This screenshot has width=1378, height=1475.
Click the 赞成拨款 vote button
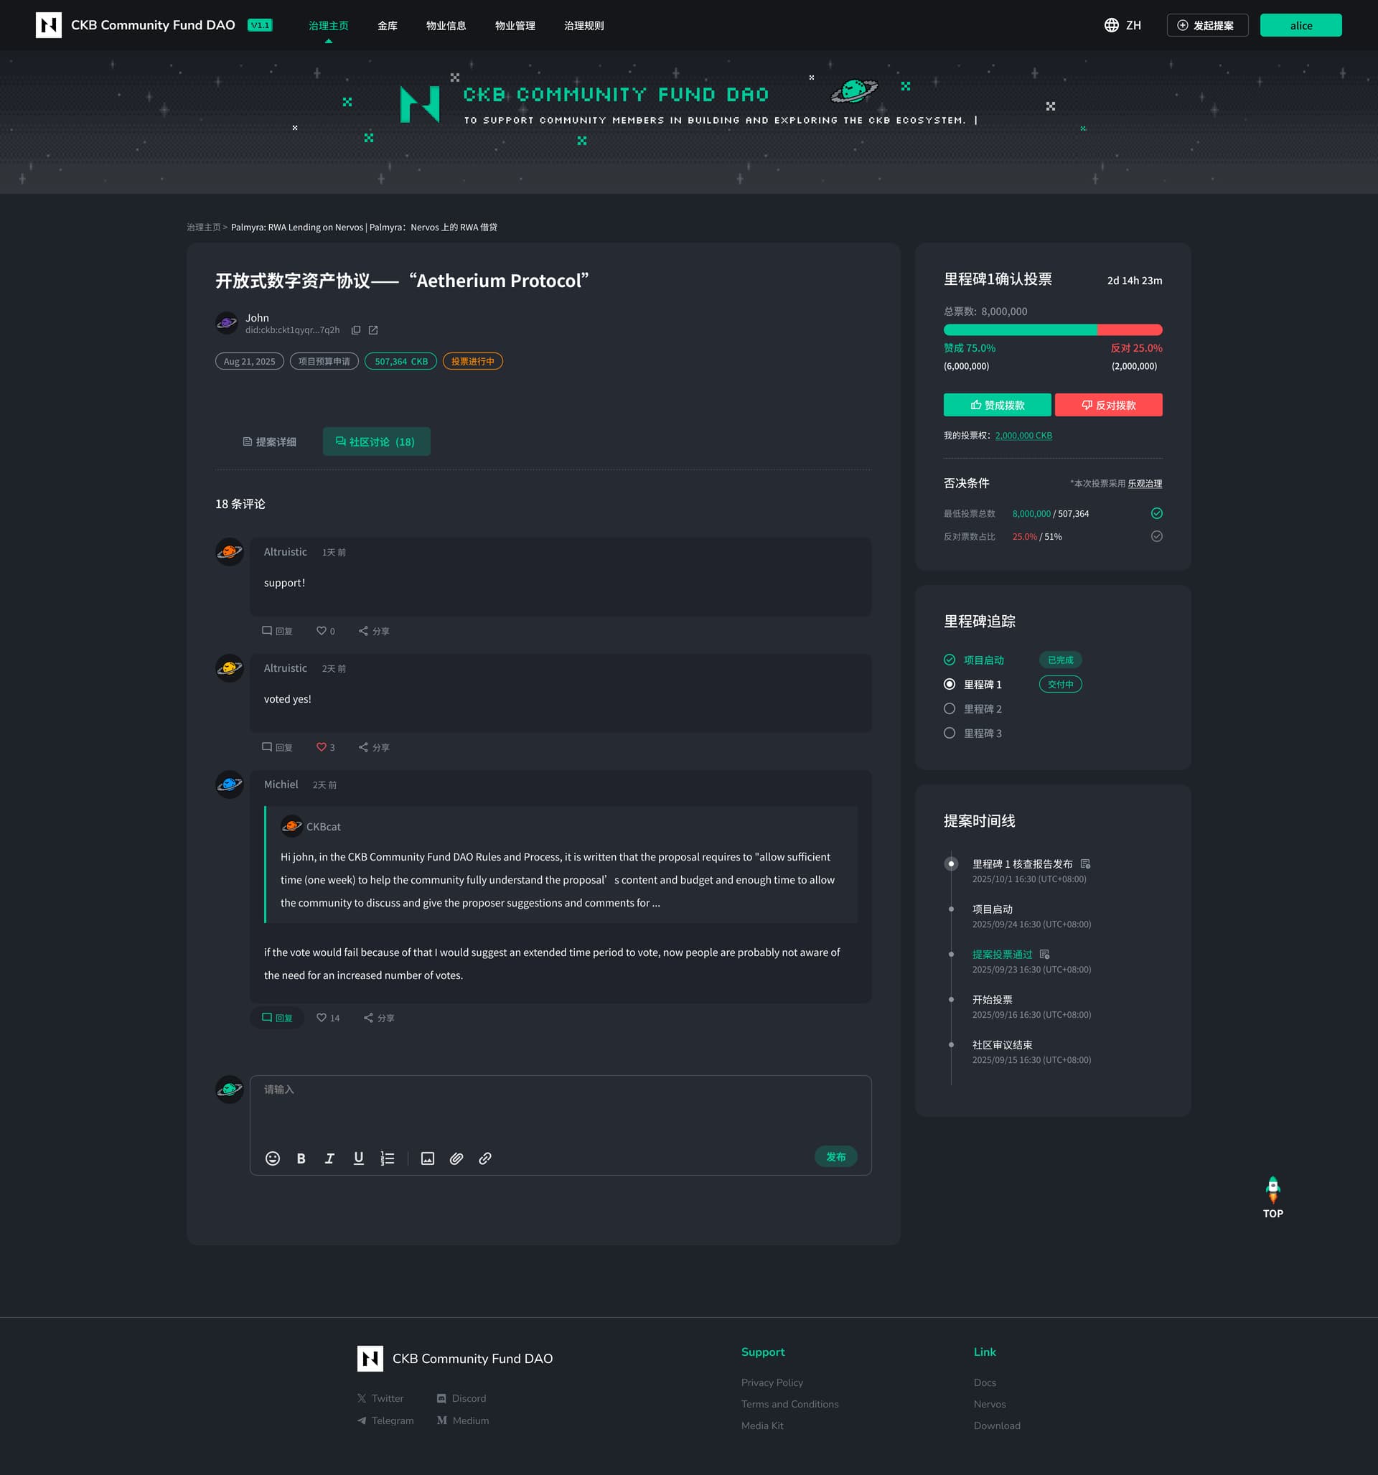point(997,405)
